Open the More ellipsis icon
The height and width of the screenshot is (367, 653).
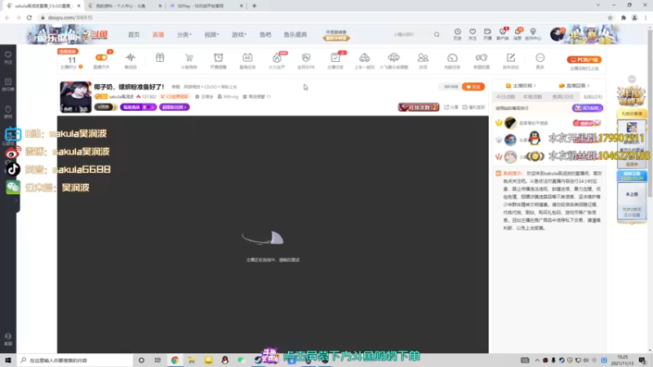coord(540,58)
